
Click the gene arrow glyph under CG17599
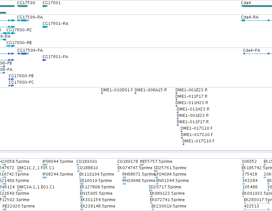(22, 6)
